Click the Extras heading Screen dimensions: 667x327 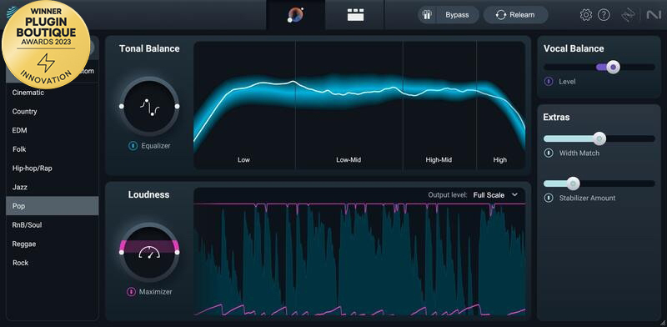[x=556, y=117]
